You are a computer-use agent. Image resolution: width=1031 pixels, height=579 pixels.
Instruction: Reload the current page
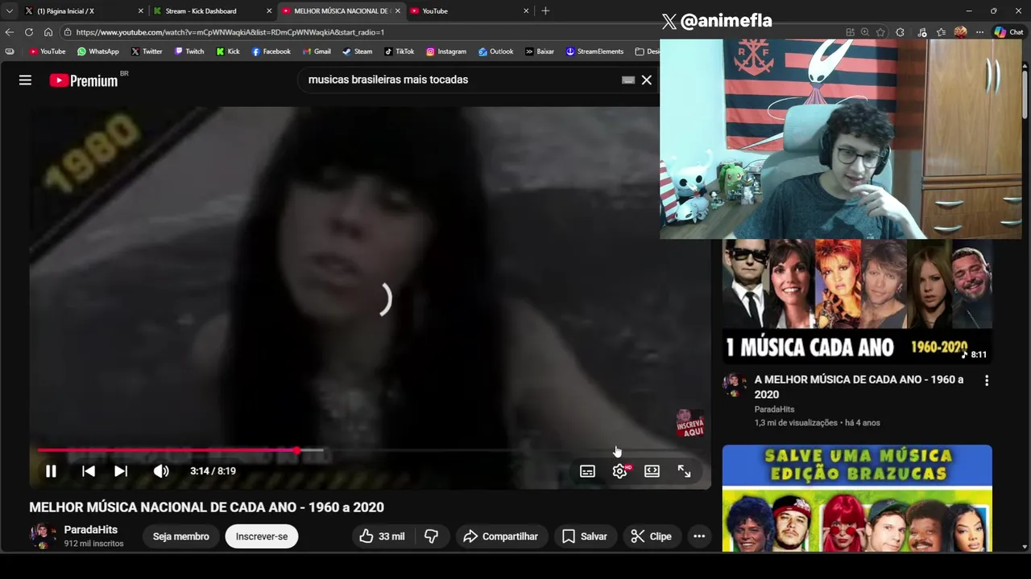29,32
